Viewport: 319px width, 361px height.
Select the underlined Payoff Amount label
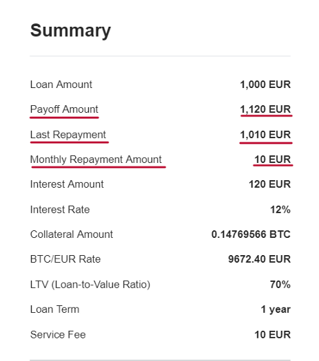pos(64,109)
